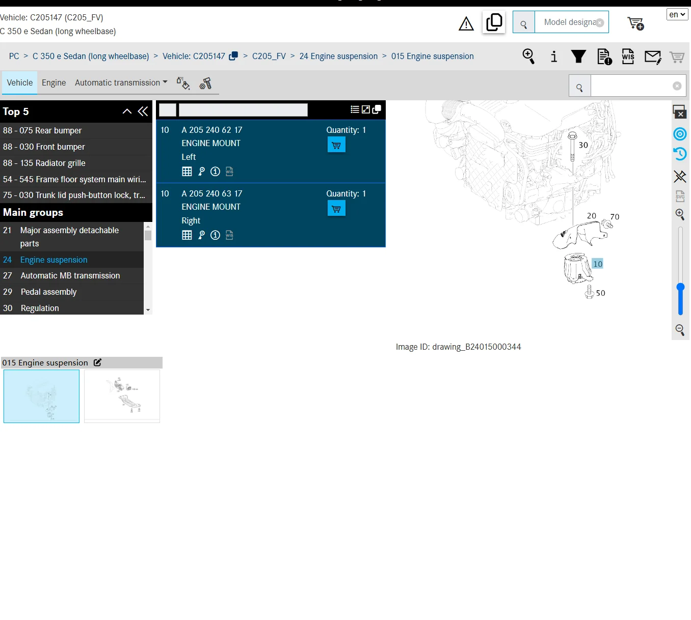Open table icon for Left engine mount
This screenshot has width=691, height=620.
click(187, 172)
